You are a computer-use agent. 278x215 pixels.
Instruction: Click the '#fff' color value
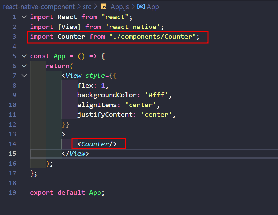click(156, 95)
